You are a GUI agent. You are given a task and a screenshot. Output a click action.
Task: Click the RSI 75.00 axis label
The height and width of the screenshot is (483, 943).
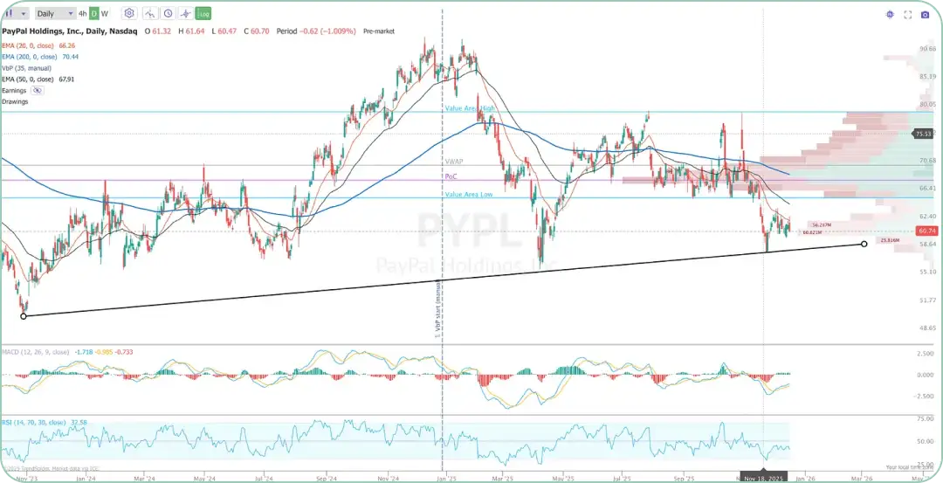(x=927, y=418)
